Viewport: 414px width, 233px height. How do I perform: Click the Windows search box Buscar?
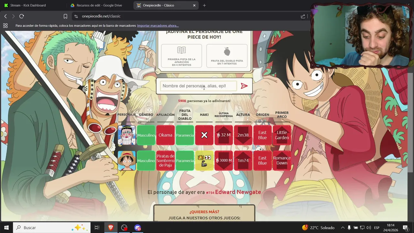tap(52, 227)
